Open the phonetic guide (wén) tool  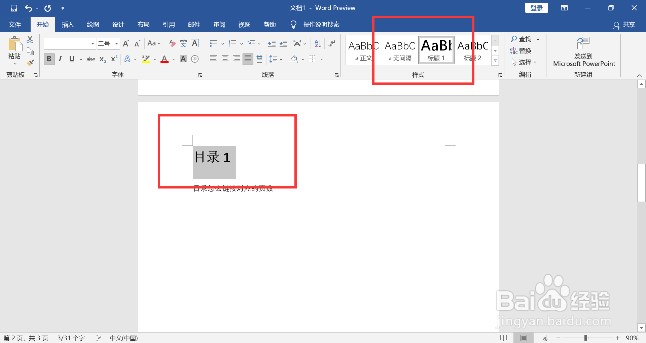pyautogui.click(x=183, y=43)
